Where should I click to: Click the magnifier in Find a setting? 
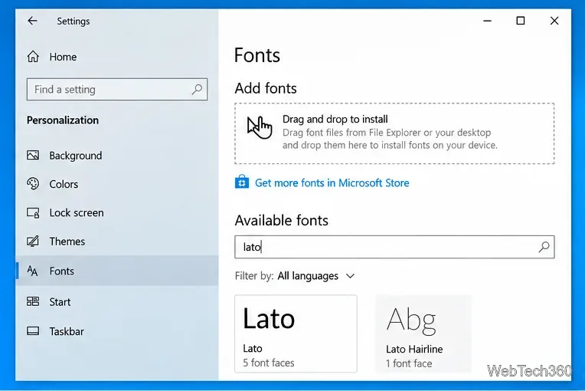tap(197, 89)
